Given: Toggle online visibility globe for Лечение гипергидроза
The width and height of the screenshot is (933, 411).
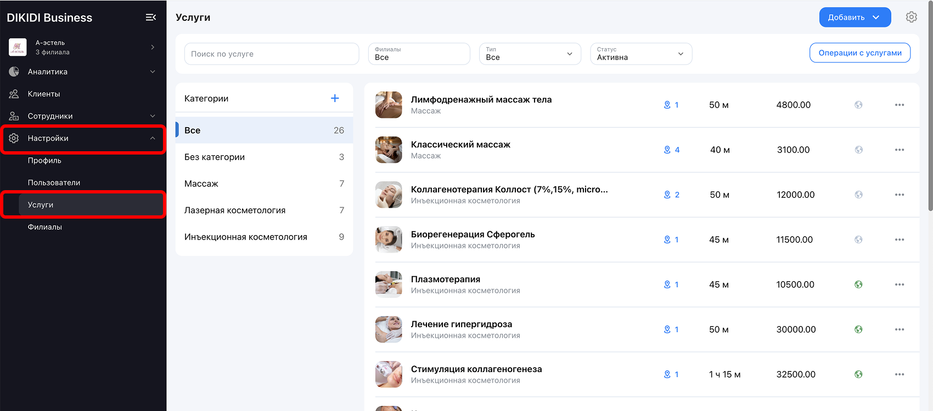Looking at the screenshot, I should point(858,329).
